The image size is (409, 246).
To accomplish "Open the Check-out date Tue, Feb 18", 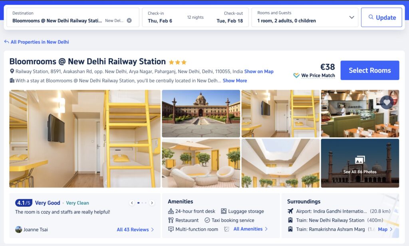I will point(230,21).
